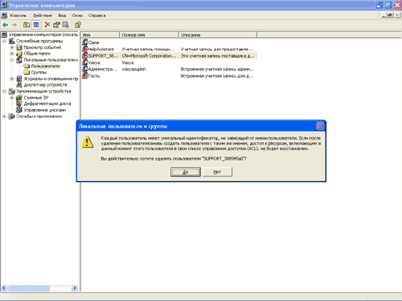Click the vasyapupkin full name cell

tap(133, 69)
